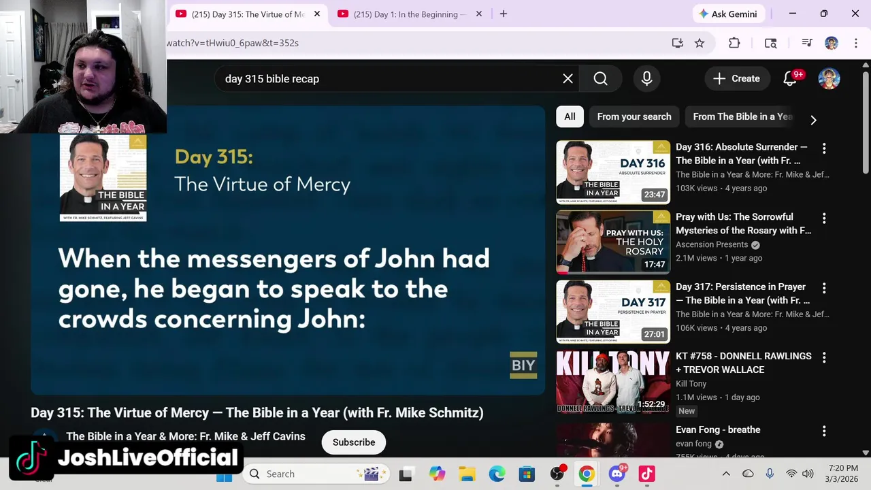The image size is (871, 490).
Task: Open options menu for Kill Tony video
Action: tap(824, 357)
